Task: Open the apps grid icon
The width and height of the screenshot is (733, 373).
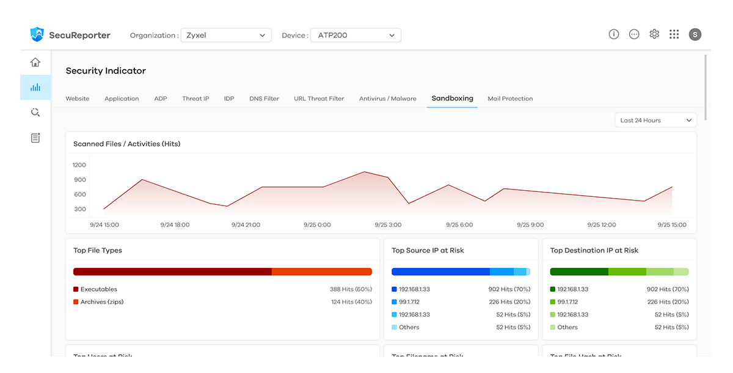Action: pyautogui.click(x=674, y=34)
